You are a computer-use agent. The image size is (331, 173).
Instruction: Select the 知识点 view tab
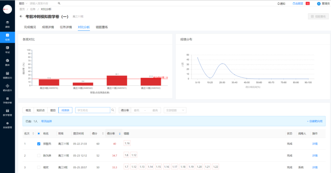point(41,110)
